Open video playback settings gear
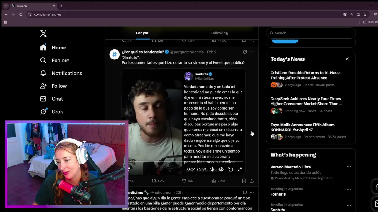The image size is (378, 212). click(x=221, y=169)
